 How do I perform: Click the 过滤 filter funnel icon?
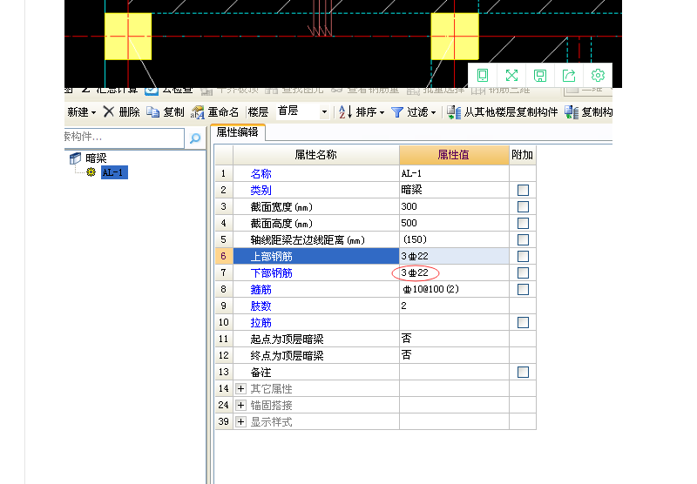(397, 112)
